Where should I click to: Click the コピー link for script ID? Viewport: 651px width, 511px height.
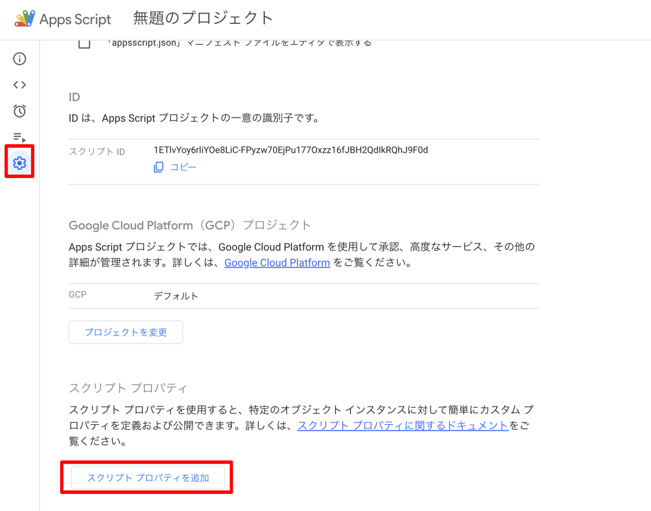tap(183, 167)
